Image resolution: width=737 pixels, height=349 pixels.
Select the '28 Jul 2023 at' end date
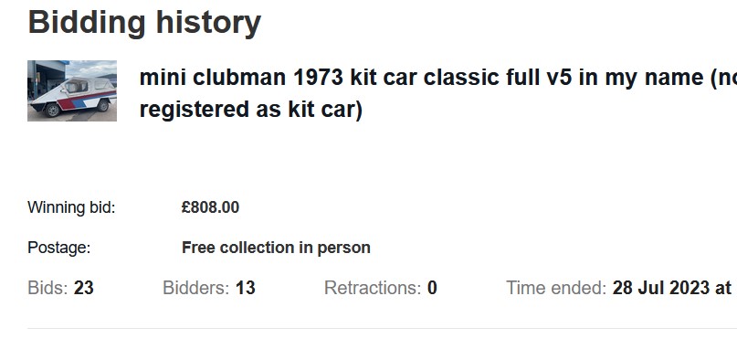tap(672, 288)
